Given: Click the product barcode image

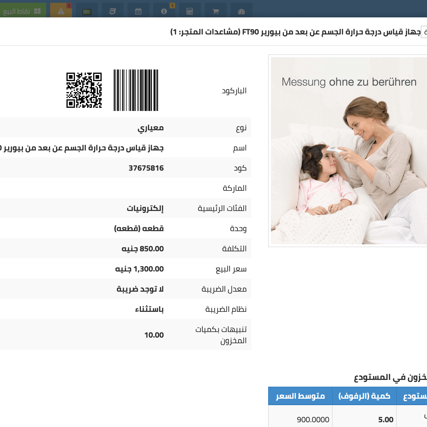Looking at the screenshot, I should [x=136, y=90].
